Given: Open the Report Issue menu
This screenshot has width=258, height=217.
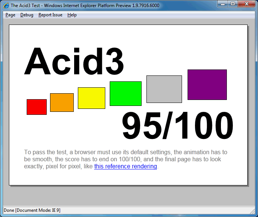Looking at the screenshot, I should pos(50,15).
